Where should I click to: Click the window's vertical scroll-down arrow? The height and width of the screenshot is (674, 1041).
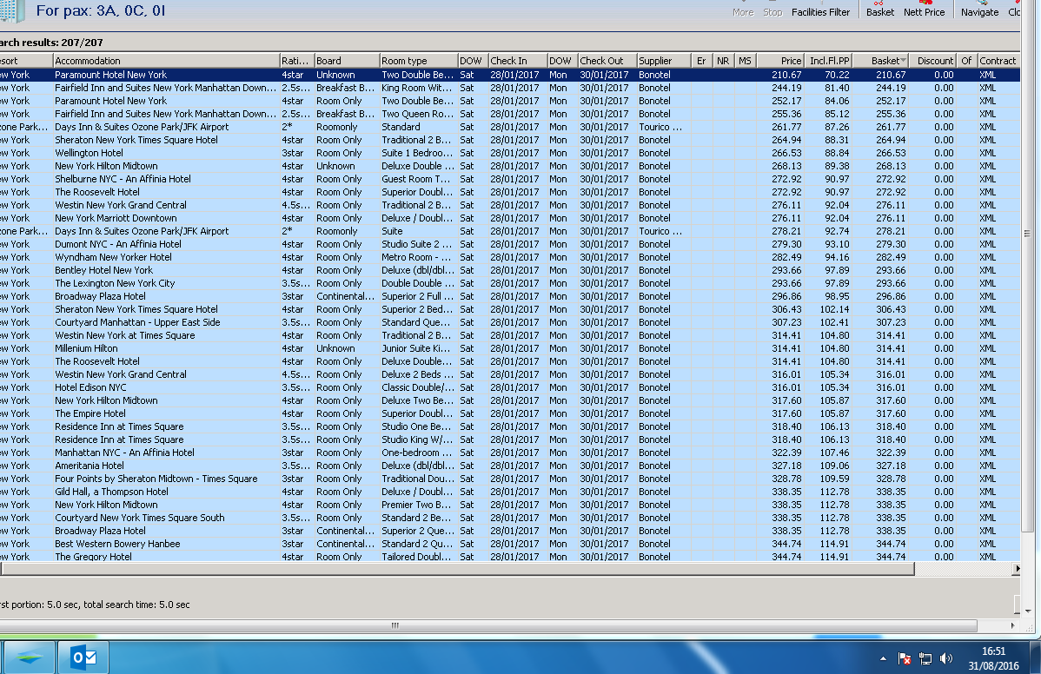1028,611
